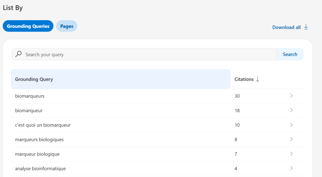The height and width of the screenshot is (177, 322).
Task: Select the query marqueur biologique
Action: pyautogui.click(x=37, y=154)
